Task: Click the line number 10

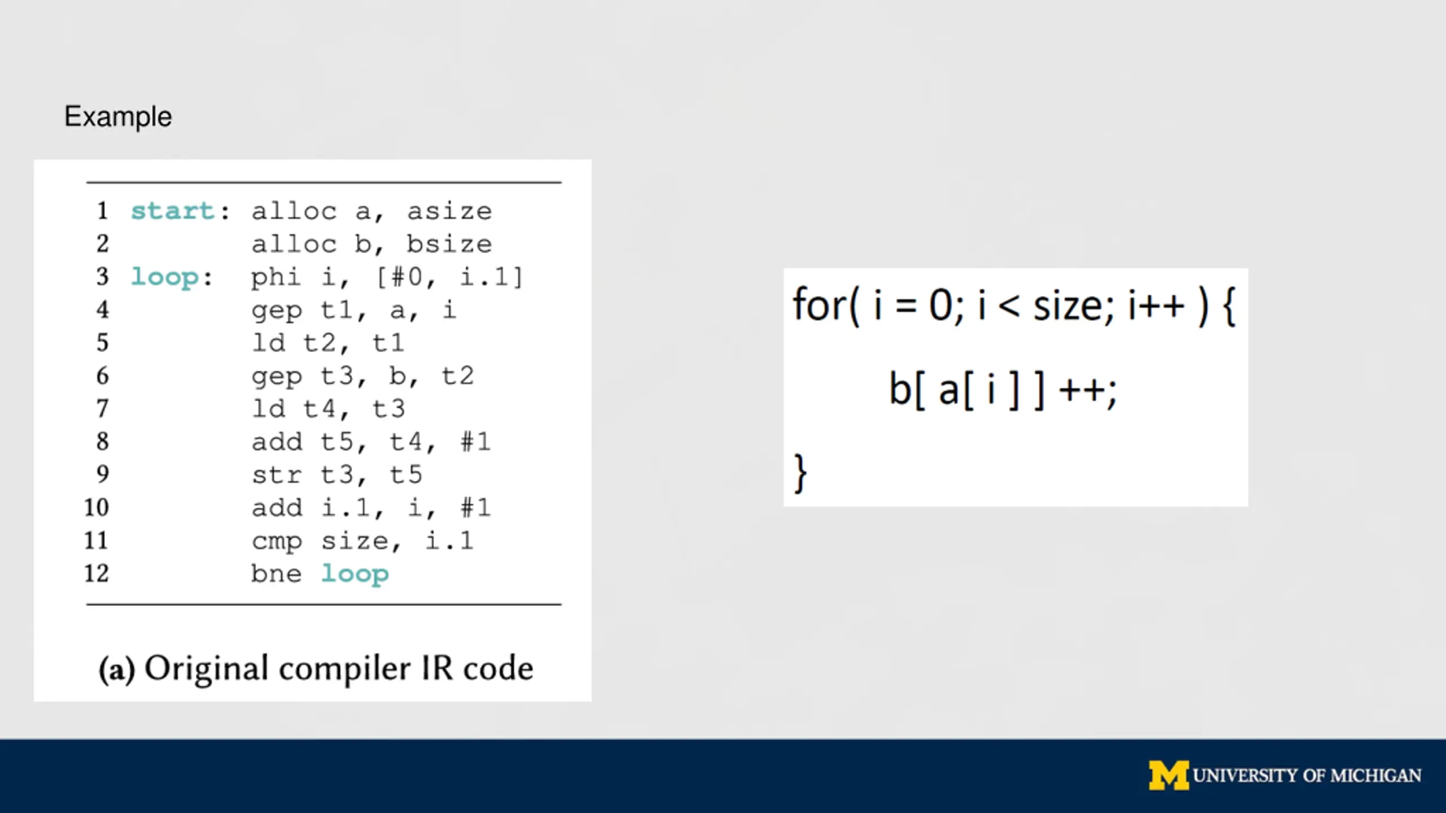Action: (97, 508)
